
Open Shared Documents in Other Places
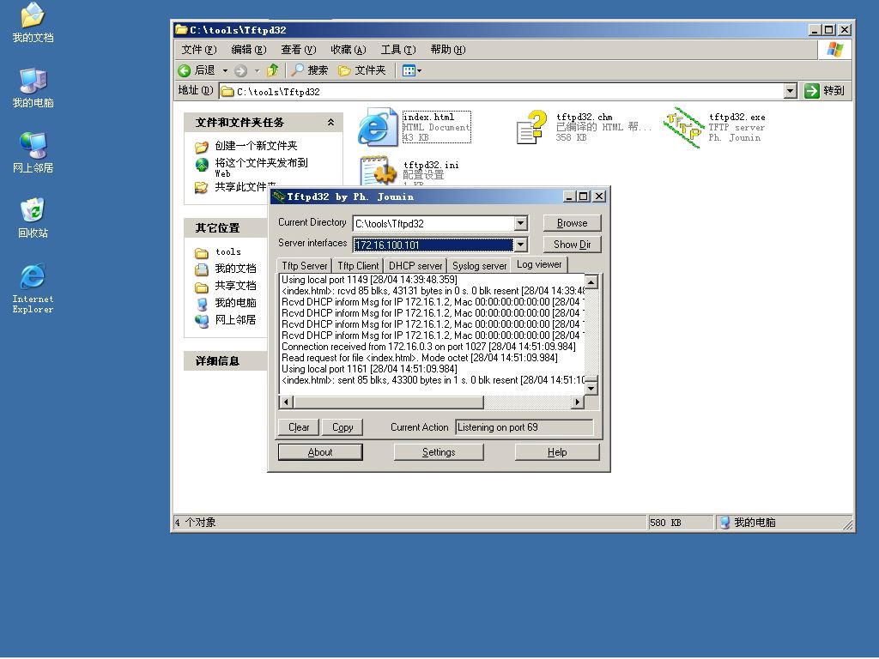235,286
